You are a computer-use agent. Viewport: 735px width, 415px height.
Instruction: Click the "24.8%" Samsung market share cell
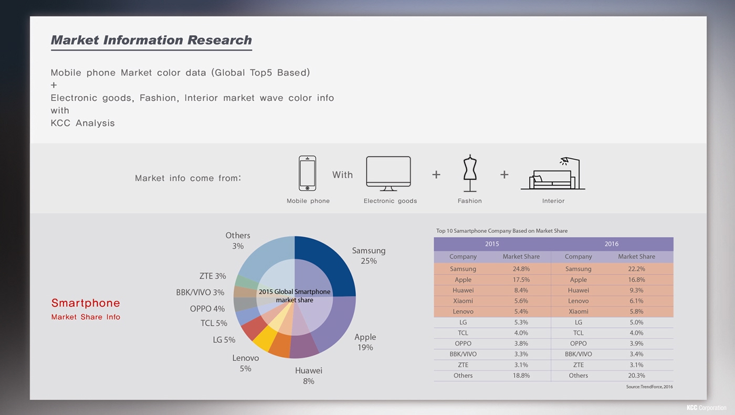click(x=521, y=269)
